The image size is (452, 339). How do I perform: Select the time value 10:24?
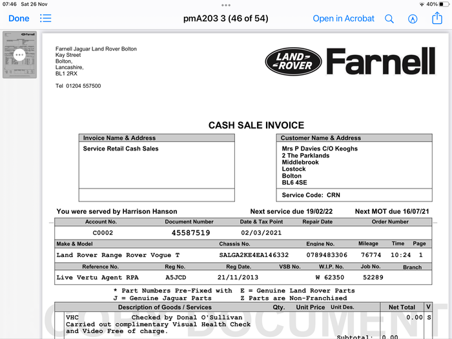tap(401, 255)
